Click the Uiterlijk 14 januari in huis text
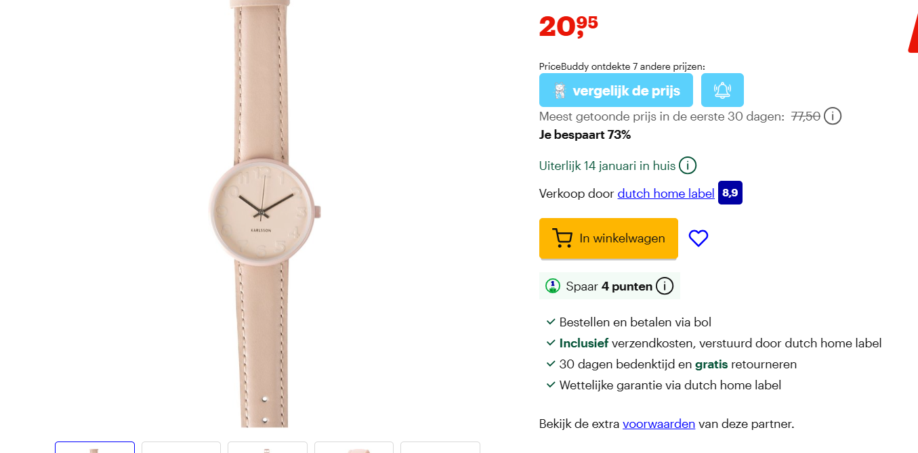 click(x=607, y=166)
